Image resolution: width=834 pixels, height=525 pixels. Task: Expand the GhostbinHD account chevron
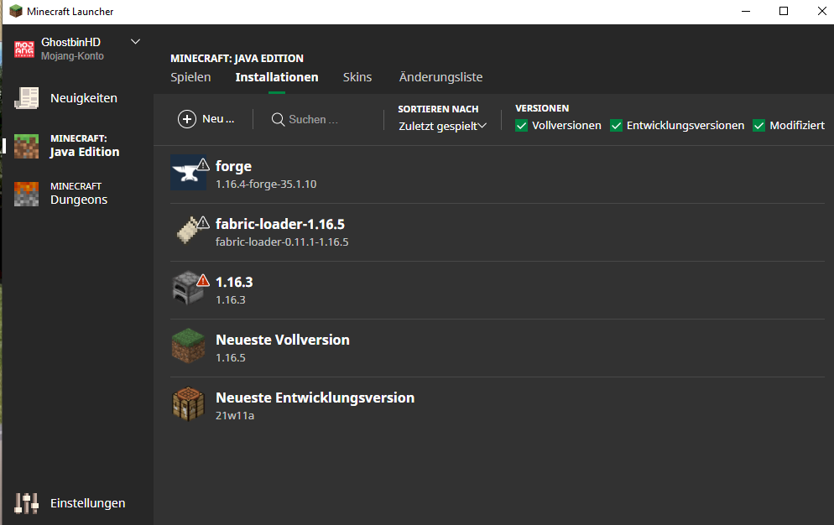[135, 40]
